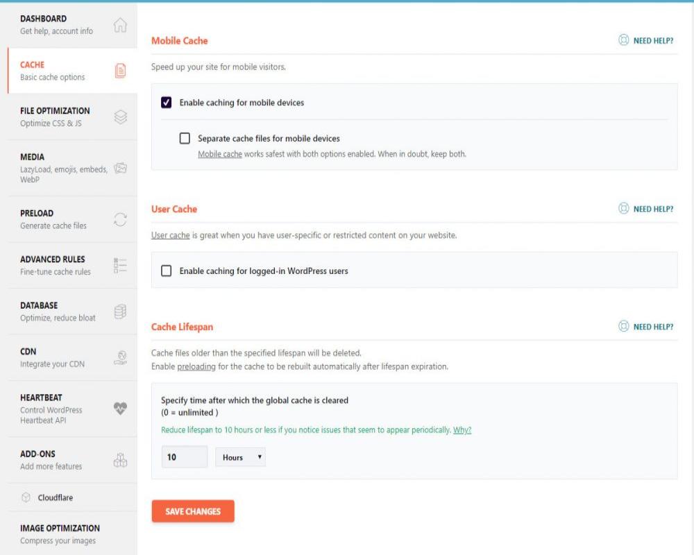The width and height of the screenshot is (694, 555).
Task: Click the '(0 = unlimited )' note
Action: click(x=189, y=413)
